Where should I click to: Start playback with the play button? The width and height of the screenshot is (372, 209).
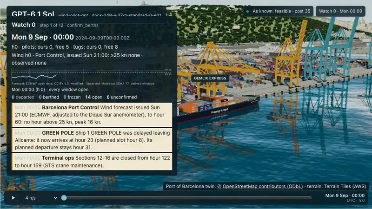tap(13, 198)
